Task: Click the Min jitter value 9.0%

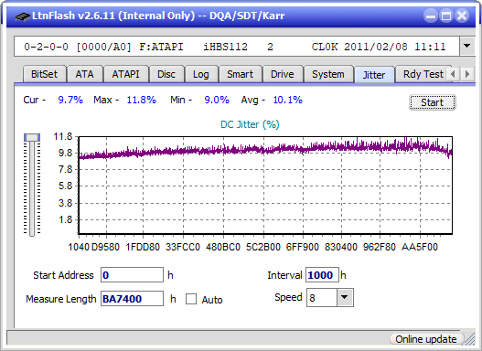Action: 217,100
